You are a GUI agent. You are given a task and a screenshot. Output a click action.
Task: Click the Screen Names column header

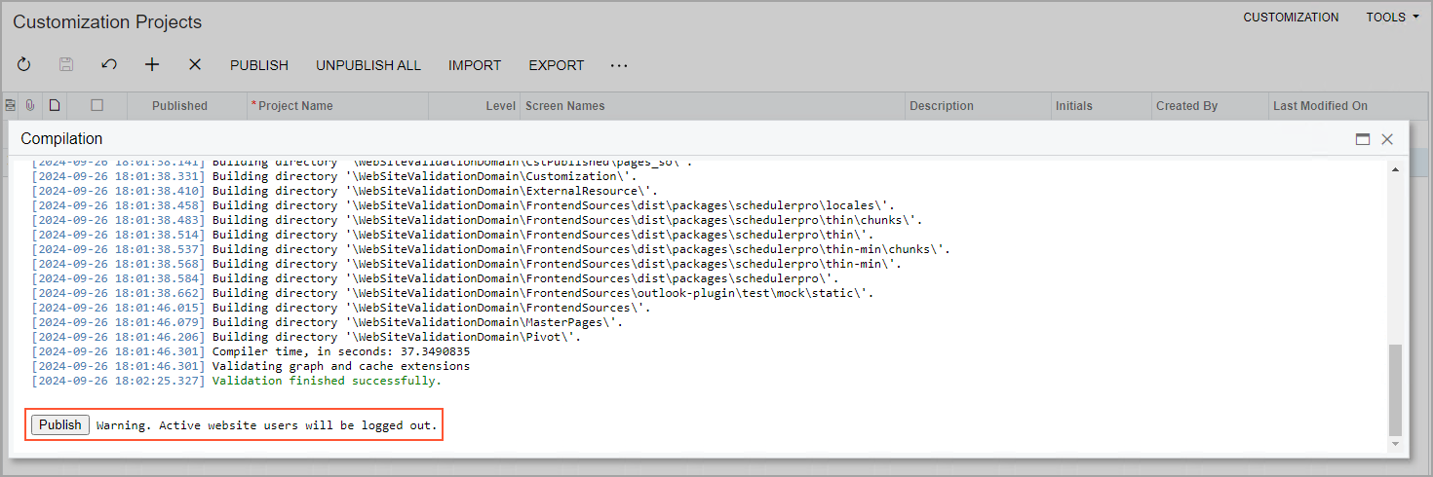pos(564,106)
